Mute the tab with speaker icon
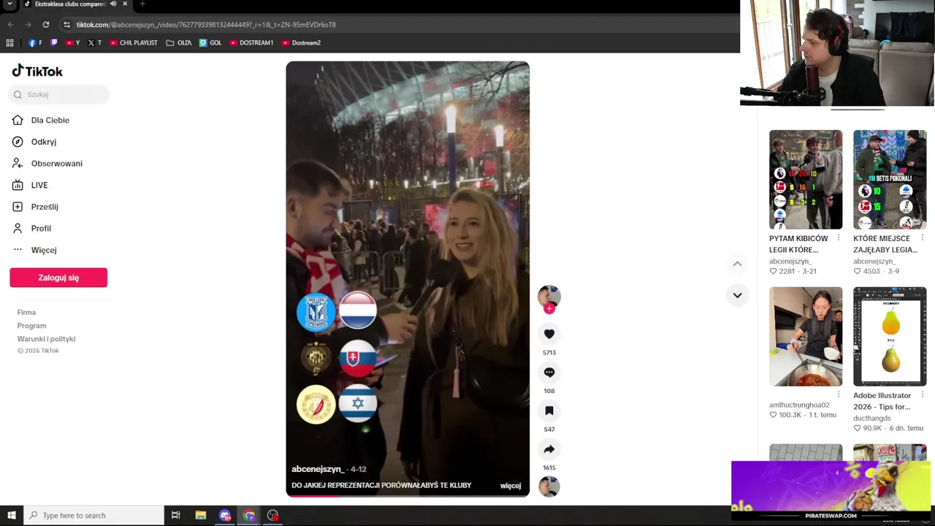935x526 pixels. [x=113, y=4]
